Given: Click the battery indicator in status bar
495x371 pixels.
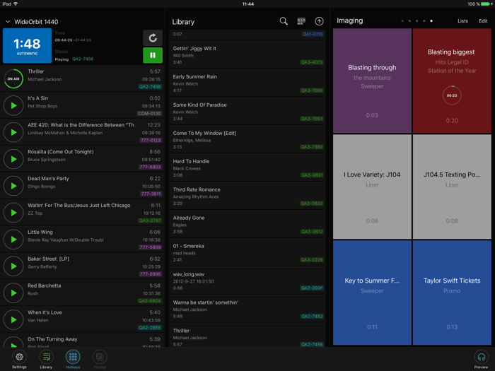Looking at the screenshot, I should [487, 4].
